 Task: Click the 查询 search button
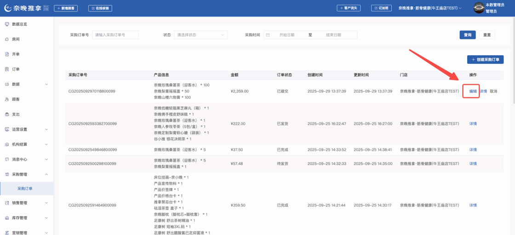[467, 35]
